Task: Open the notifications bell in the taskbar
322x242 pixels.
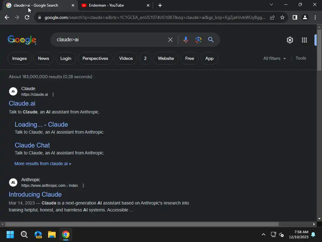Action: (x=314, y=234)
